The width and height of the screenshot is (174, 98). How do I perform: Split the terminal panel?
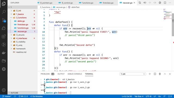[155, 74]
